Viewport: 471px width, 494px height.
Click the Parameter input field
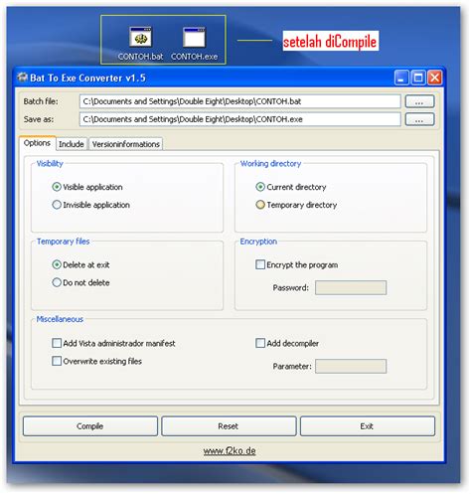click(351, 366)
